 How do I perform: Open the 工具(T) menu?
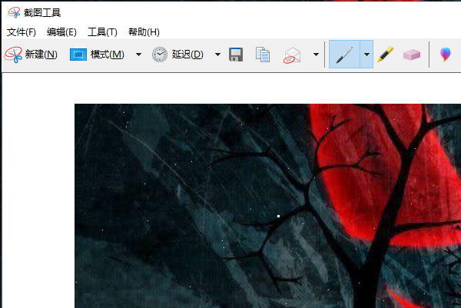pyautogui.click(x=102, y=32)
